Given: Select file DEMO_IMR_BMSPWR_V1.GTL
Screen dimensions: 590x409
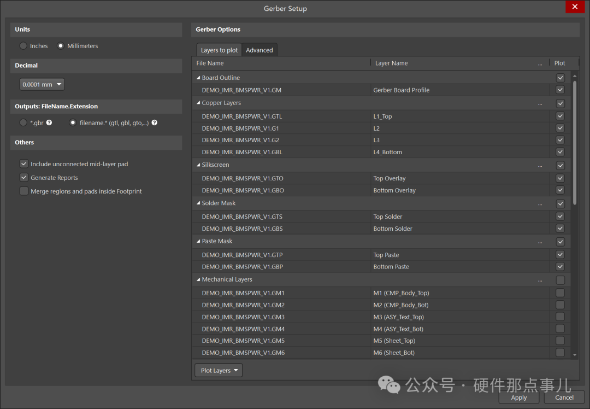Looking at the screenshot, I should (x=242, y=116).
